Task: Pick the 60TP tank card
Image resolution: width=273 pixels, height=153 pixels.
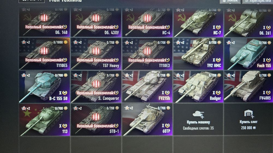Action: pyautogui.click(x=147, y=120)
